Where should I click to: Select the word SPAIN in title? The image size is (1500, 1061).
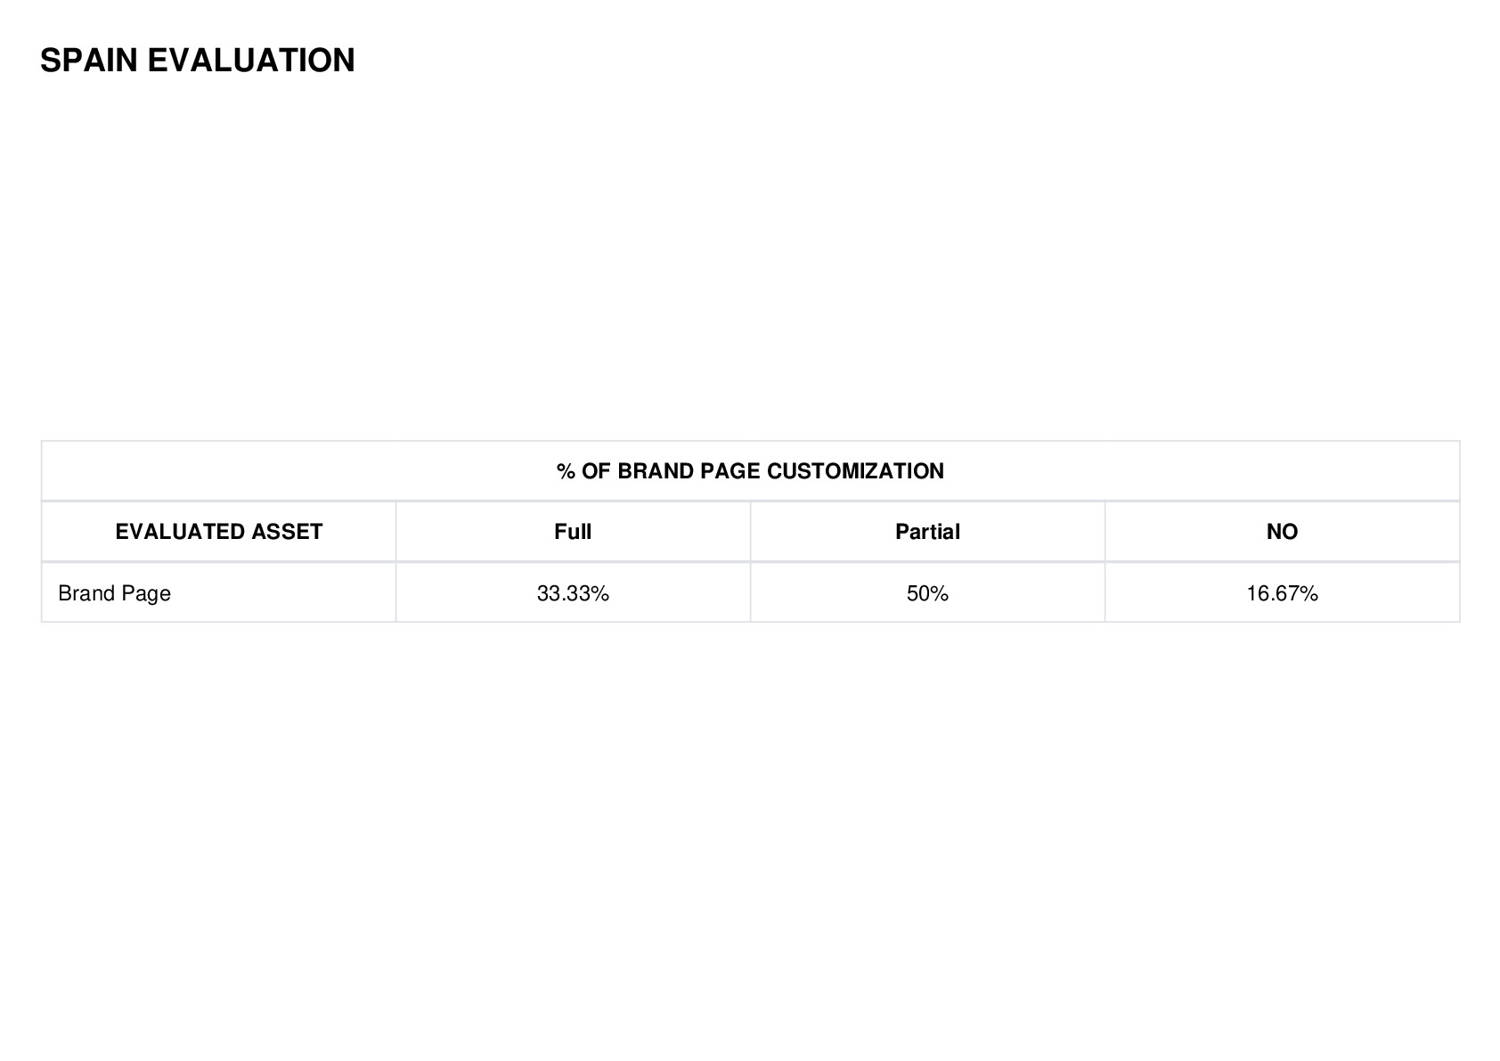pyautogui.click(x=89, y=61)
